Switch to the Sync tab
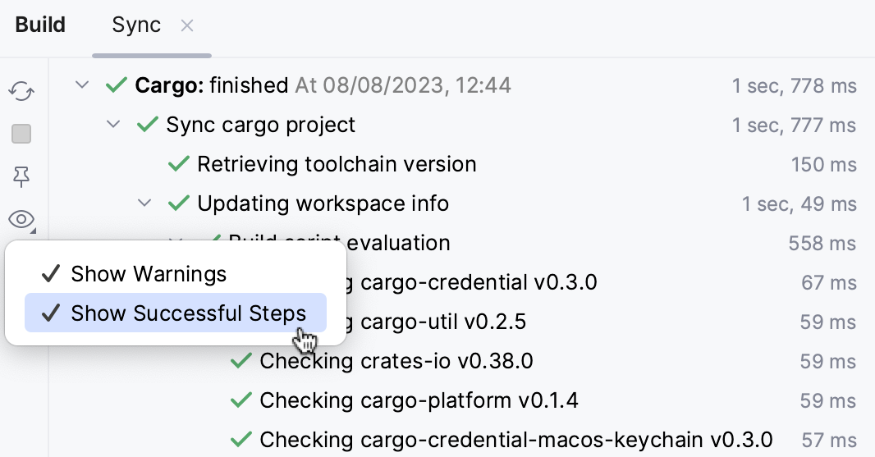 point(136,25)
